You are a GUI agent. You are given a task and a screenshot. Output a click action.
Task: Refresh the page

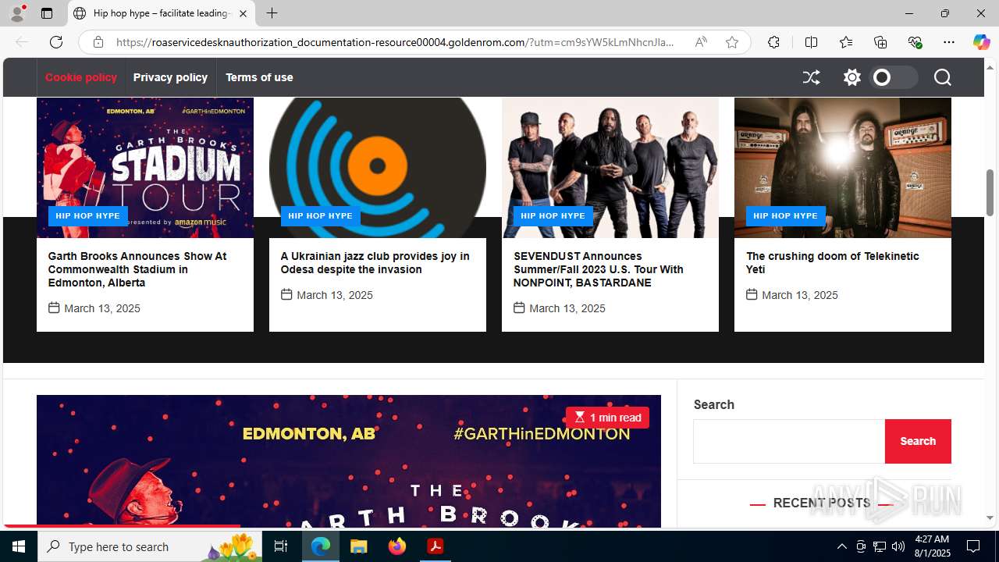(56, 42)
